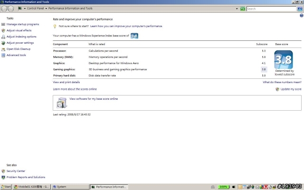The image size is (304, 190).
Task: Click the Processor subscore 5.3
Action: tap(264, 51)
